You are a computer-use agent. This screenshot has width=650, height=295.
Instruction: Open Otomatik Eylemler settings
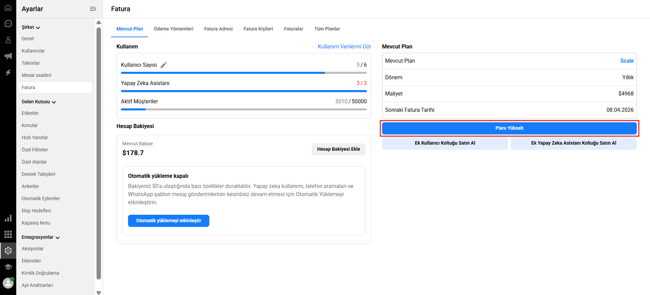(56, 198)
